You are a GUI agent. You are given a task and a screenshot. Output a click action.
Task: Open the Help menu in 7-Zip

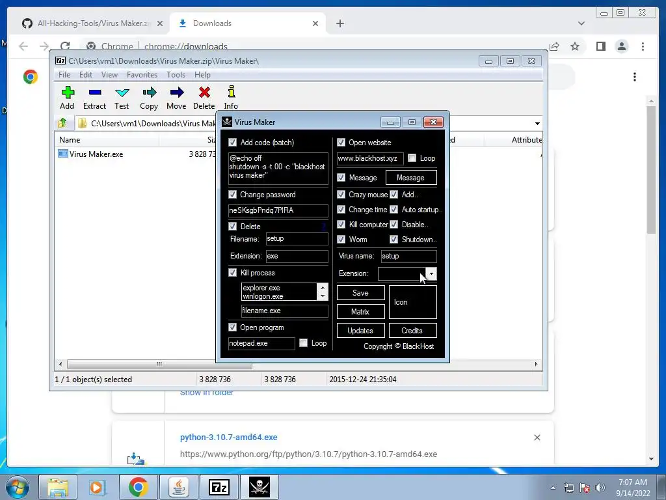pyautogui.click(x=202, y=75)
